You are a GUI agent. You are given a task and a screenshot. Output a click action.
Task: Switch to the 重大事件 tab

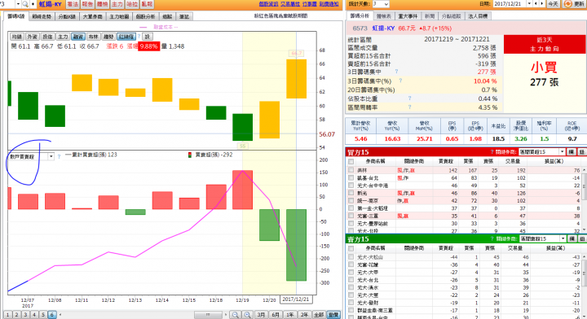[x=408, y=16]
